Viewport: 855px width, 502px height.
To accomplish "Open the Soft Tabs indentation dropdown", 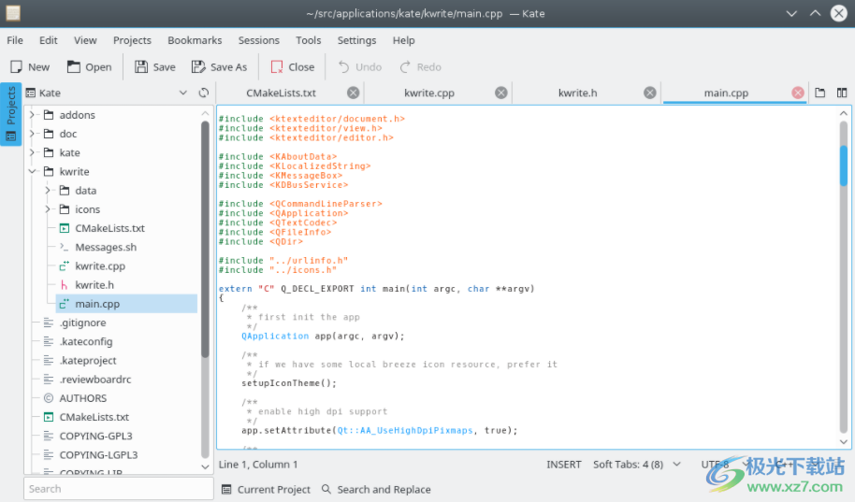I will (x=637, y=465).
